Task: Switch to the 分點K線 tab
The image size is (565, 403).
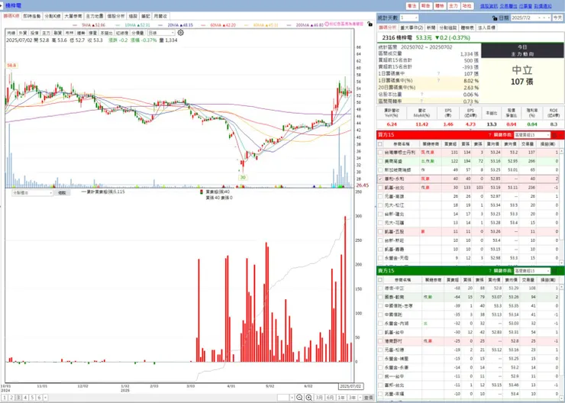Action: click(x=53, y=16)
